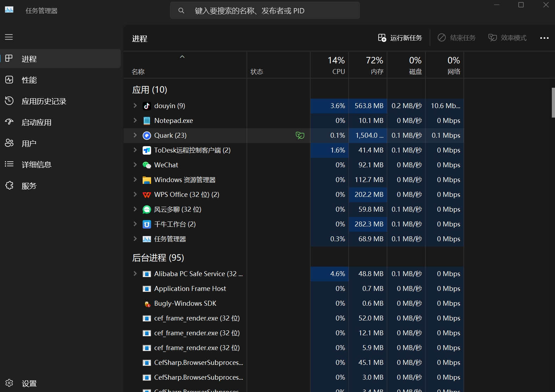The image size is (555, 392).
Task: Click the Bugly-Windows SDK process icon
Action: coord(146,304)
